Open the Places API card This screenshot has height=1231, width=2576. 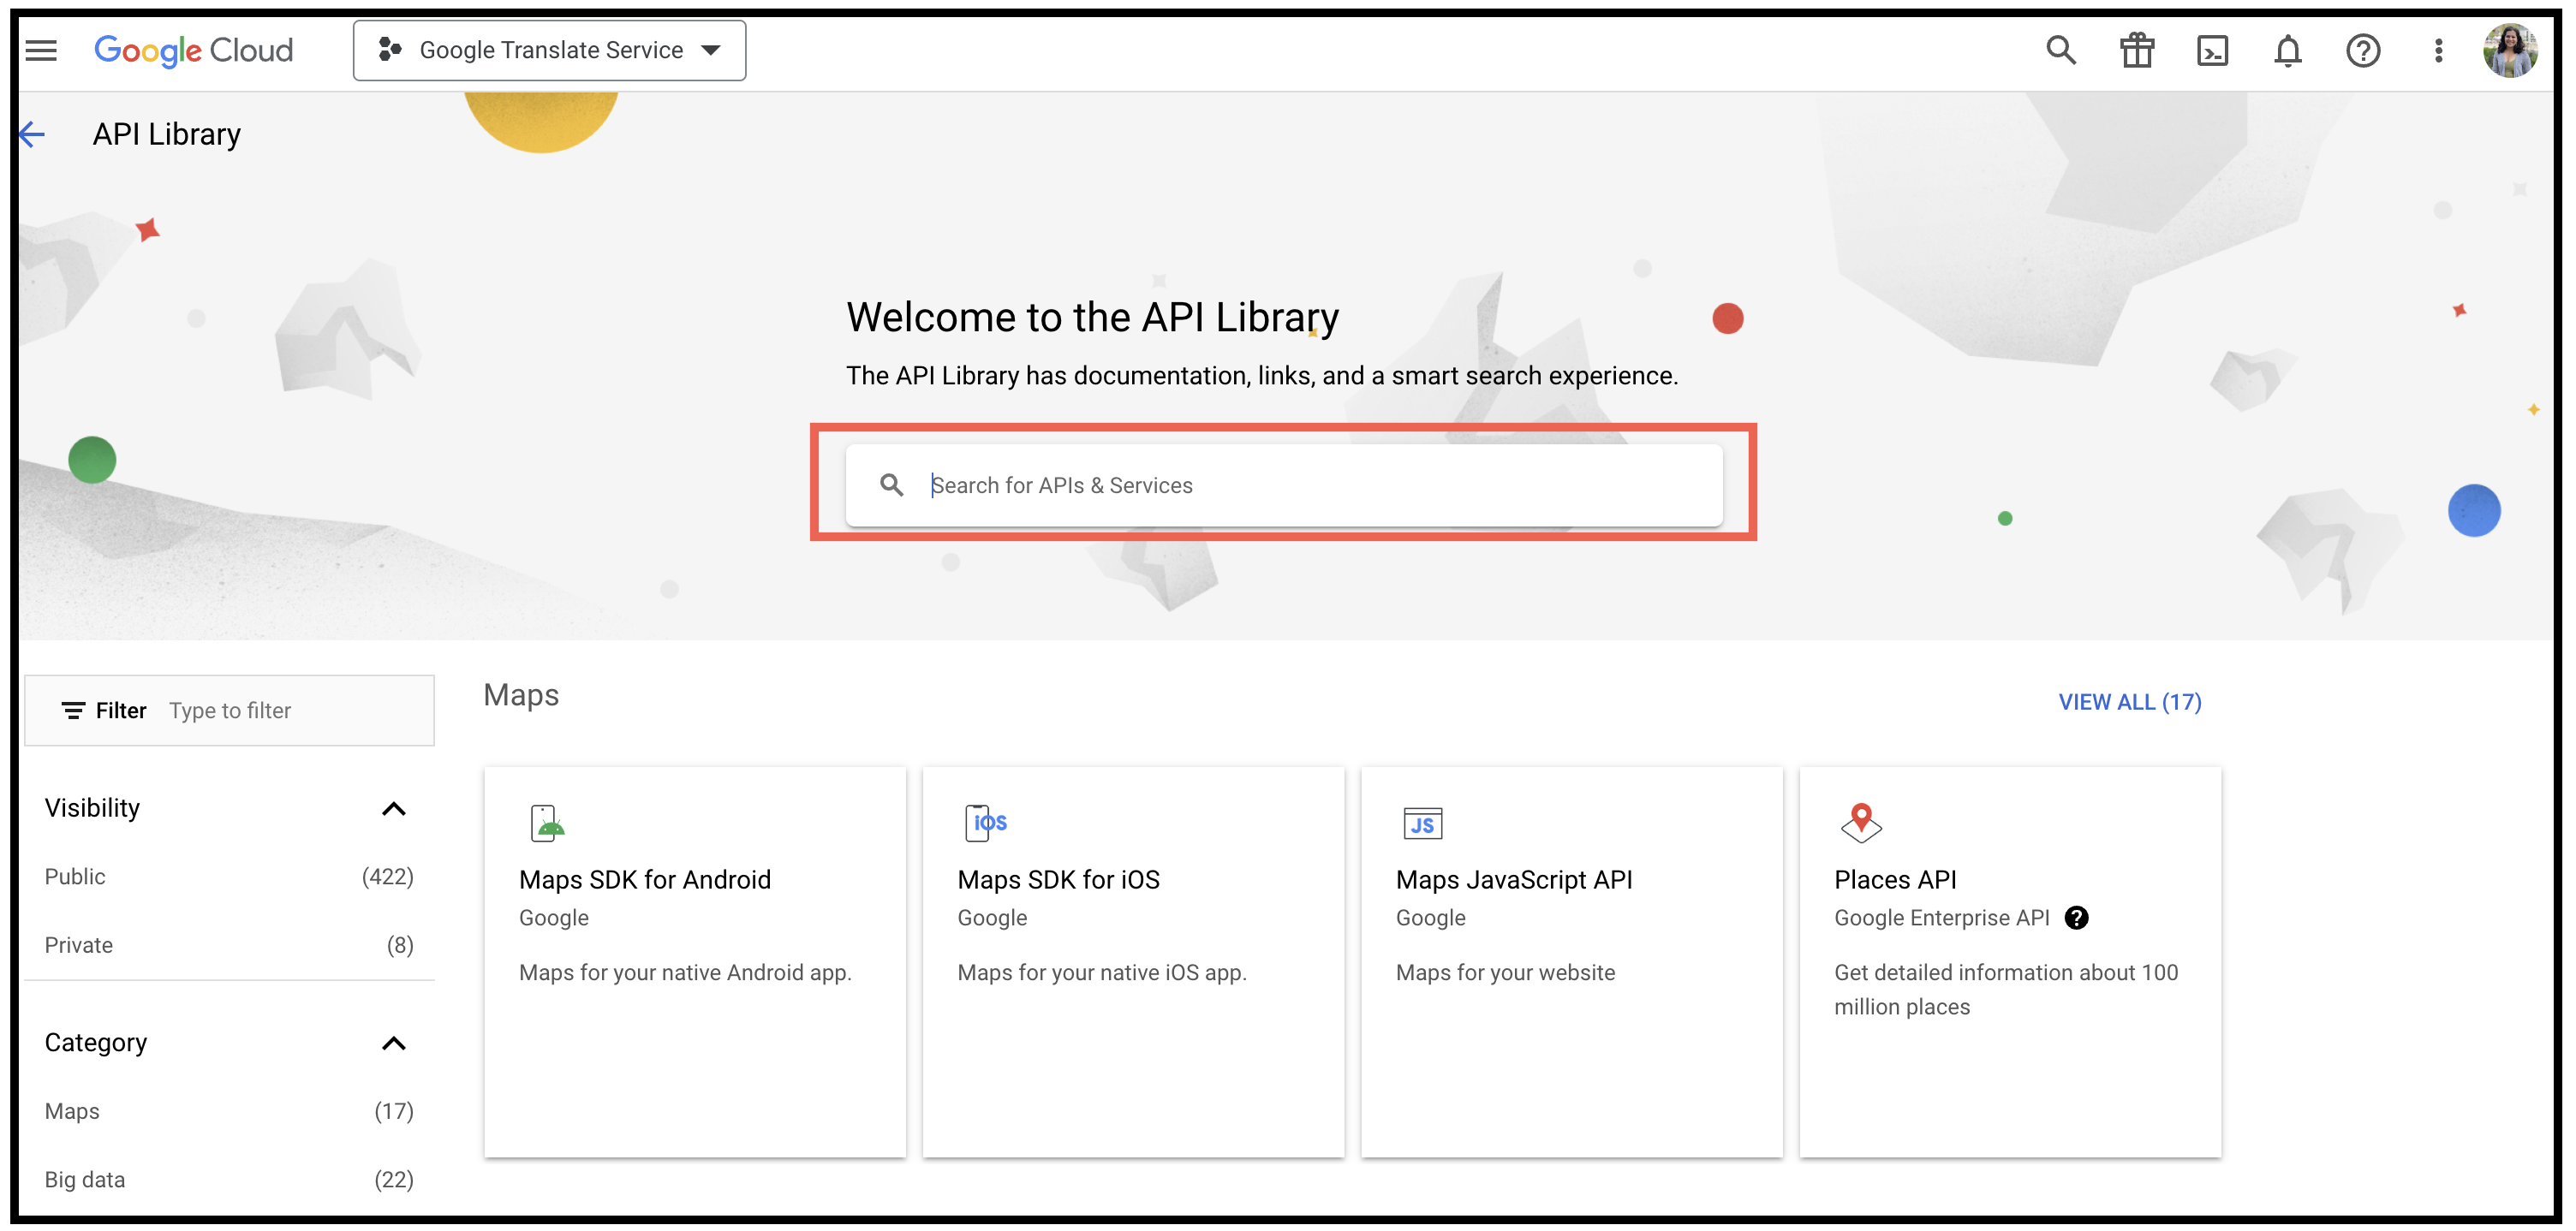[2010, 962]
